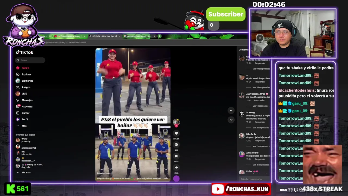Reply to Anita Rodrio comment
Image resolution: width=348 pixels, height=196 pixels.
[x=260, y=159]
